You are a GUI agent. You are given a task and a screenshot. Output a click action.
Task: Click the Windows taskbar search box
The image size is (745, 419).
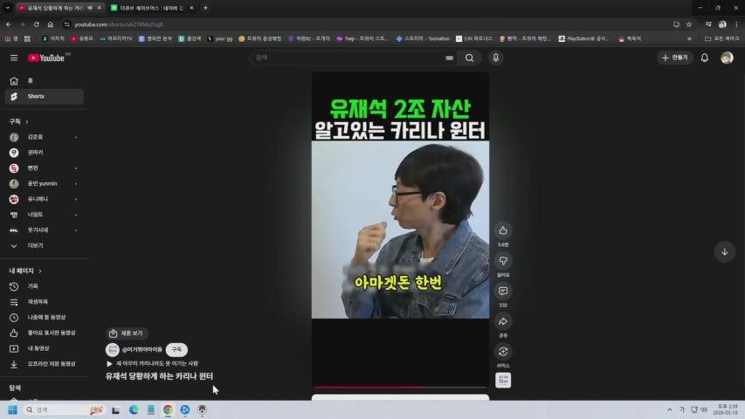[x=64, y=409]
